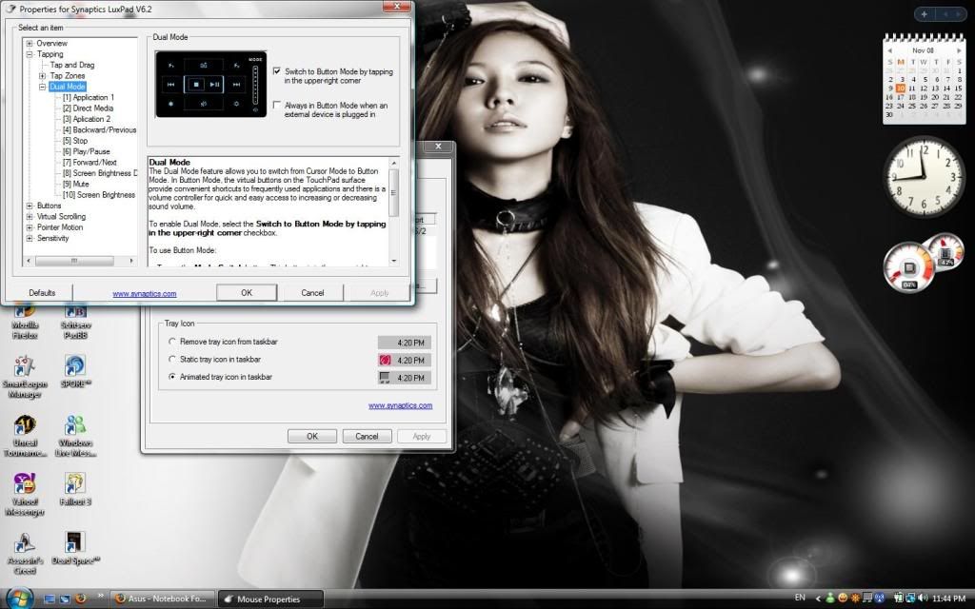Select the Fallout 3 desktop icon
Image resolution: width=975 pixels, height=609 pixels.
click(75, 489)
